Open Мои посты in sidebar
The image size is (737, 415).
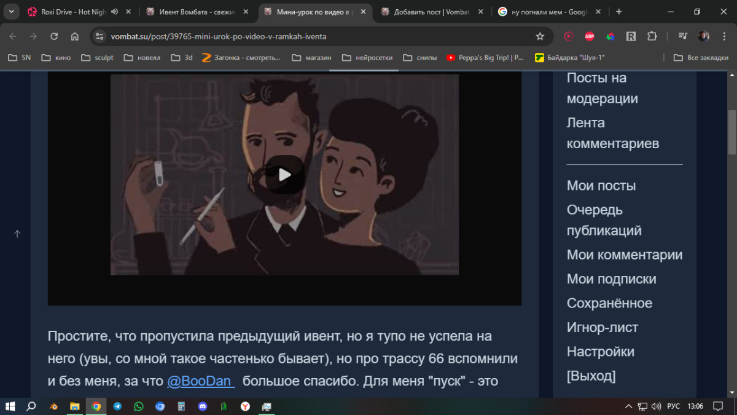coord(601,186)
